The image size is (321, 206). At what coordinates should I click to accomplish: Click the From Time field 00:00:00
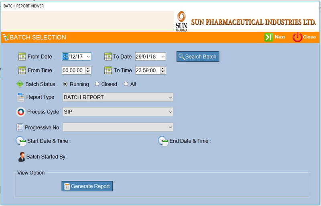click(x=76, y=71)
